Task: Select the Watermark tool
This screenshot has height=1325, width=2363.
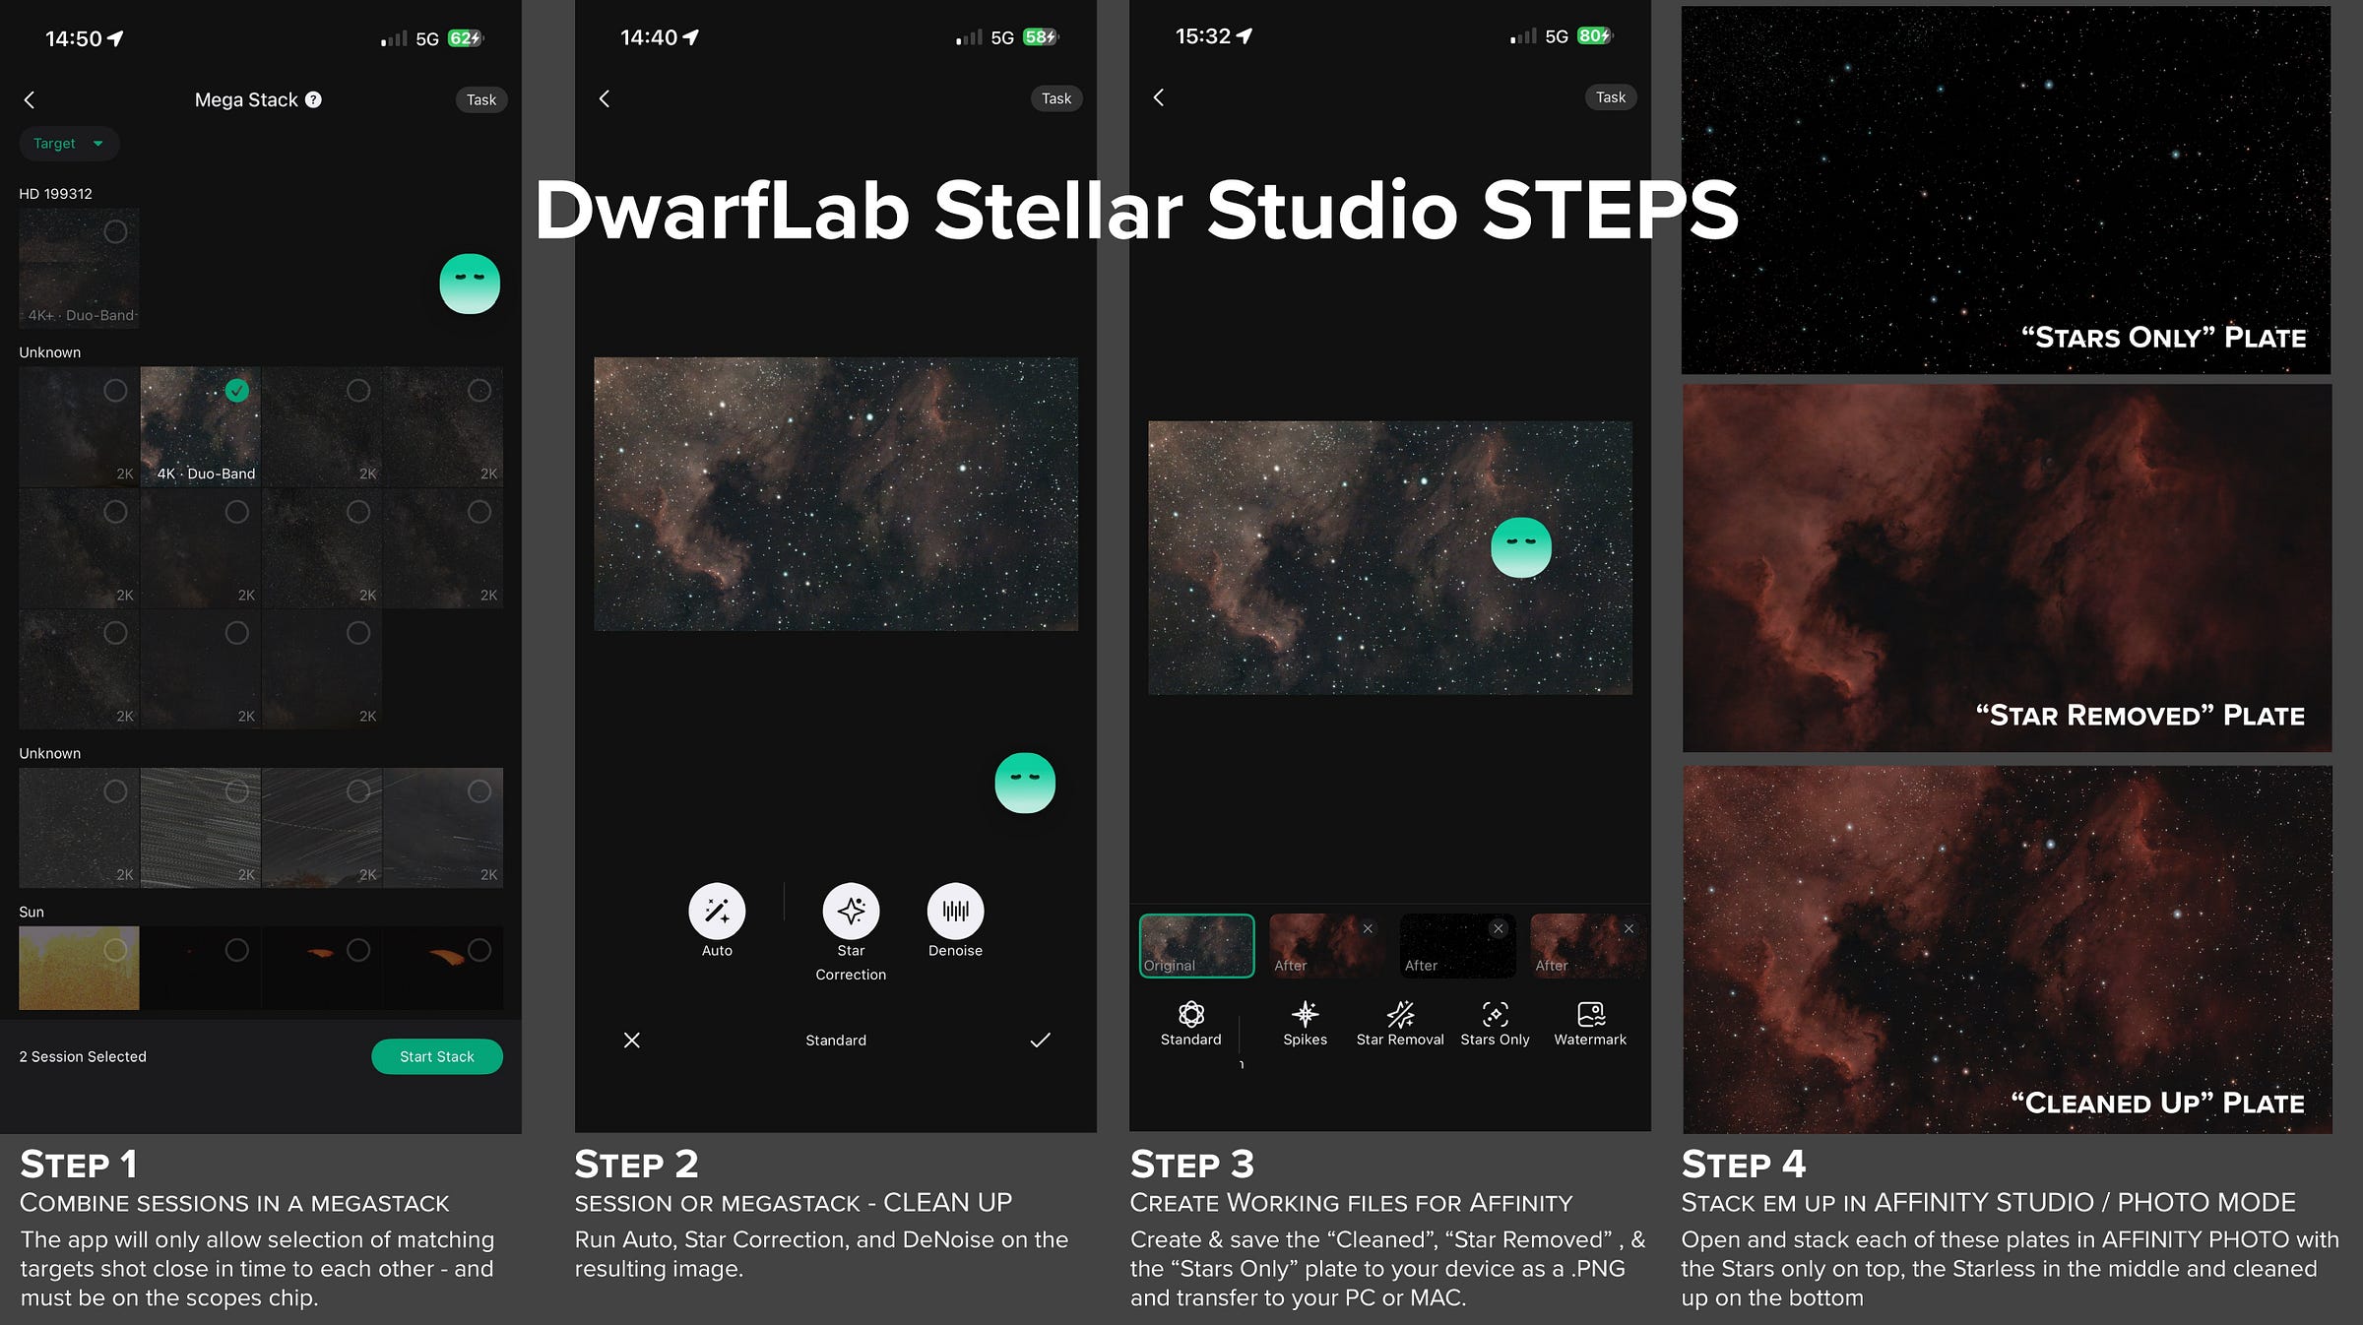Action: pyautogui.click(x=1590, y=1024)
